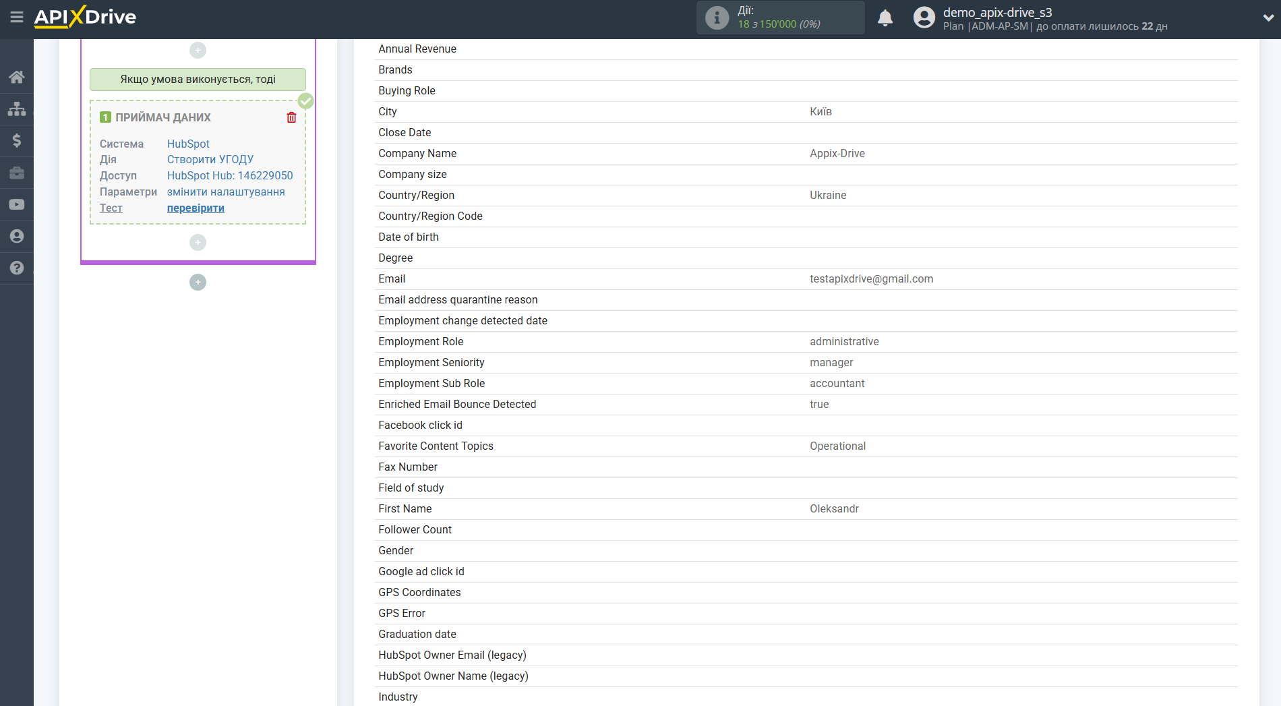Open the video tutorials icon in the sidebar
Screen dimensions: 1281x706
pos(17,204)
